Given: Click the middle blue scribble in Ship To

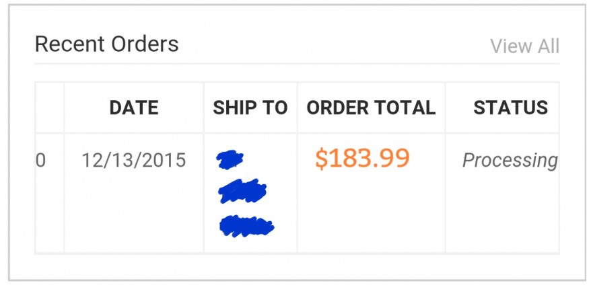Looking at the screenshot, I should click(242, 192).
